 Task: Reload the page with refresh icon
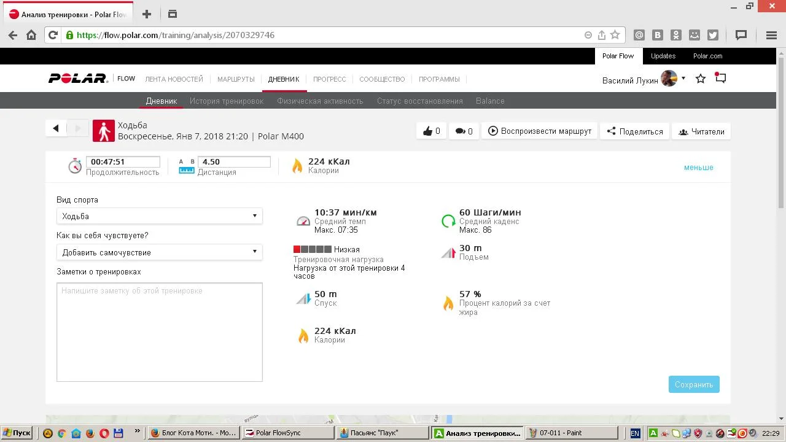point(53,35)
